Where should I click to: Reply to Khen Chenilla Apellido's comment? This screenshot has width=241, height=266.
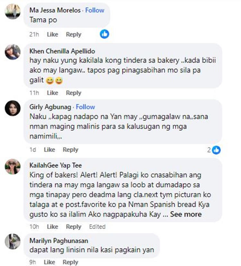74,93
